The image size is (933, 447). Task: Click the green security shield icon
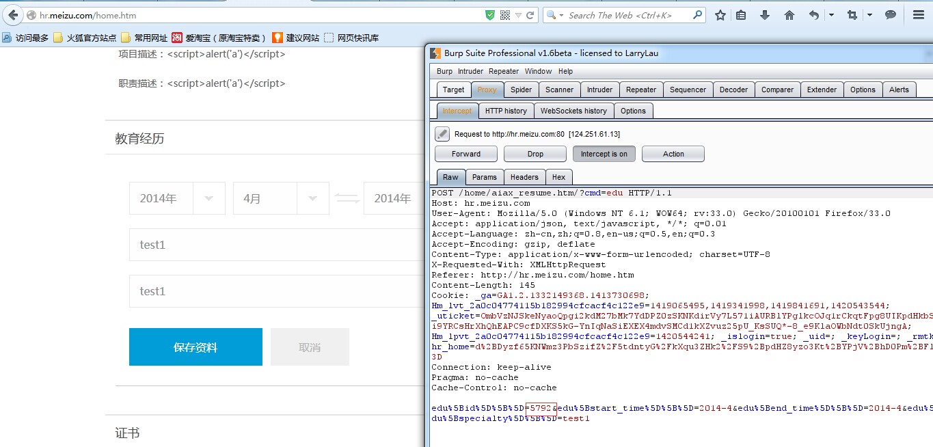click(x=490, y=15)
